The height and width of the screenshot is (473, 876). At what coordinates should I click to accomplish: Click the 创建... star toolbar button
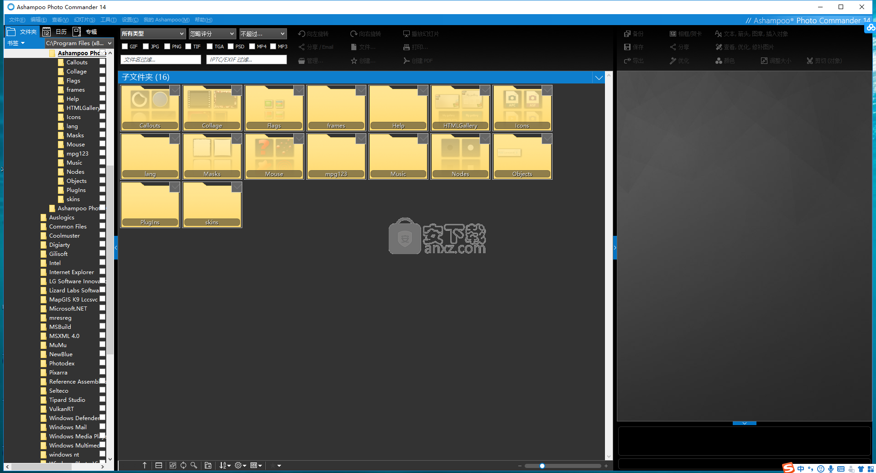coord(363,61)
